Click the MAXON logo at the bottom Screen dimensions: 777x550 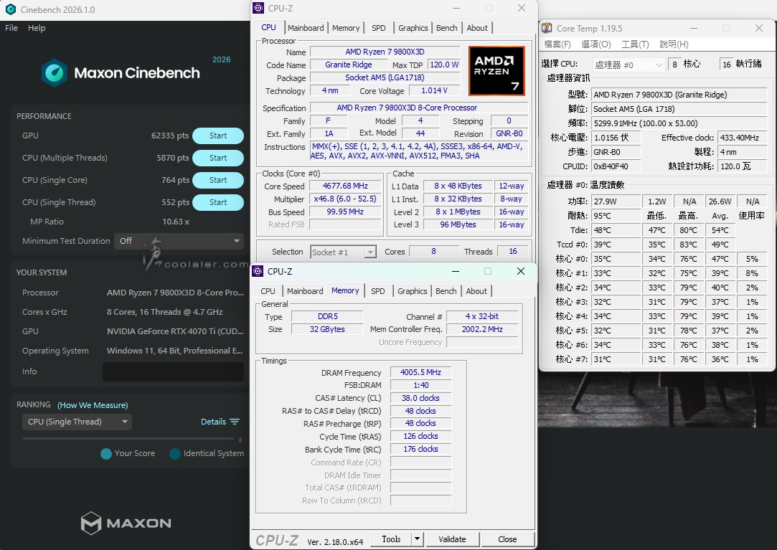click(x=126, y=523)
